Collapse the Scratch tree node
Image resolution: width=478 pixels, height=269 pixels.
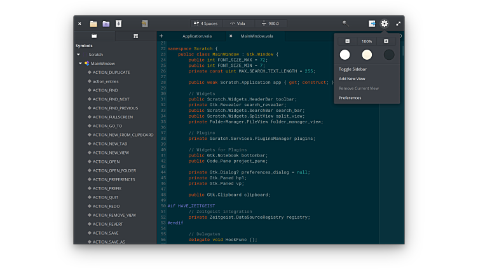pos(79,55)
